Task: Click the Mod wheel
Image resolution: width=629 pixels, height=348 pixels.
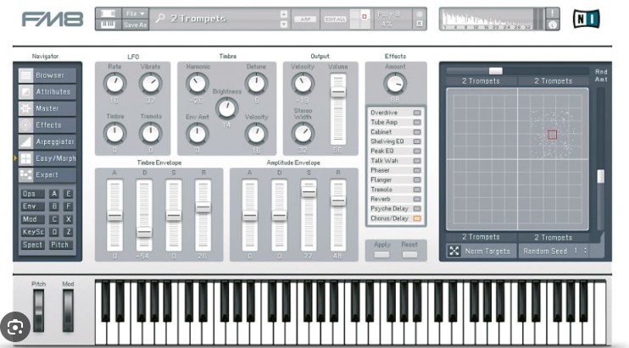Action: [x=68, y=311]
